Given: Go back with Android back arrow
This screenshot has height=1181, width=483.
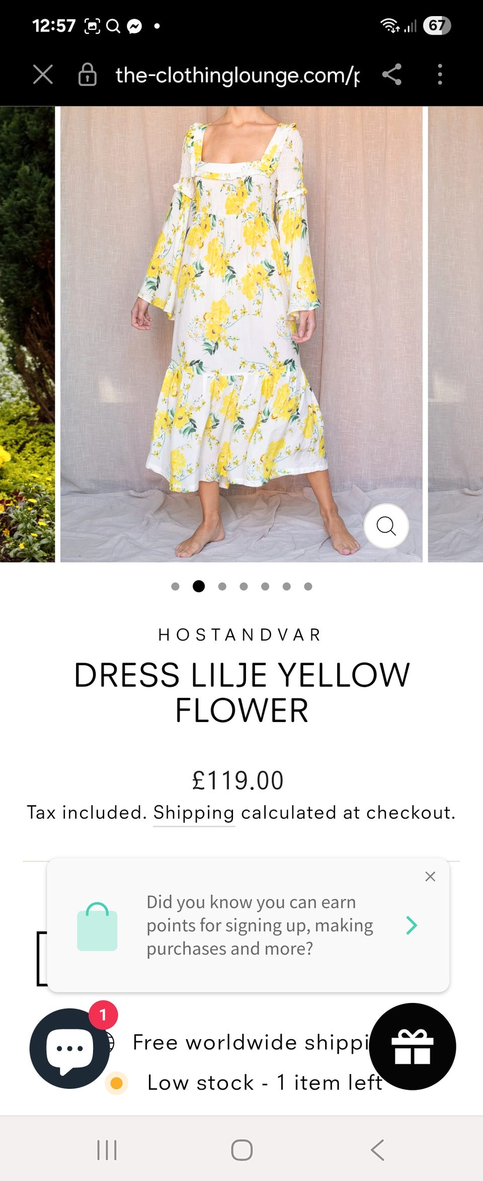Looking at the screenshot, I should [377, 1150].
